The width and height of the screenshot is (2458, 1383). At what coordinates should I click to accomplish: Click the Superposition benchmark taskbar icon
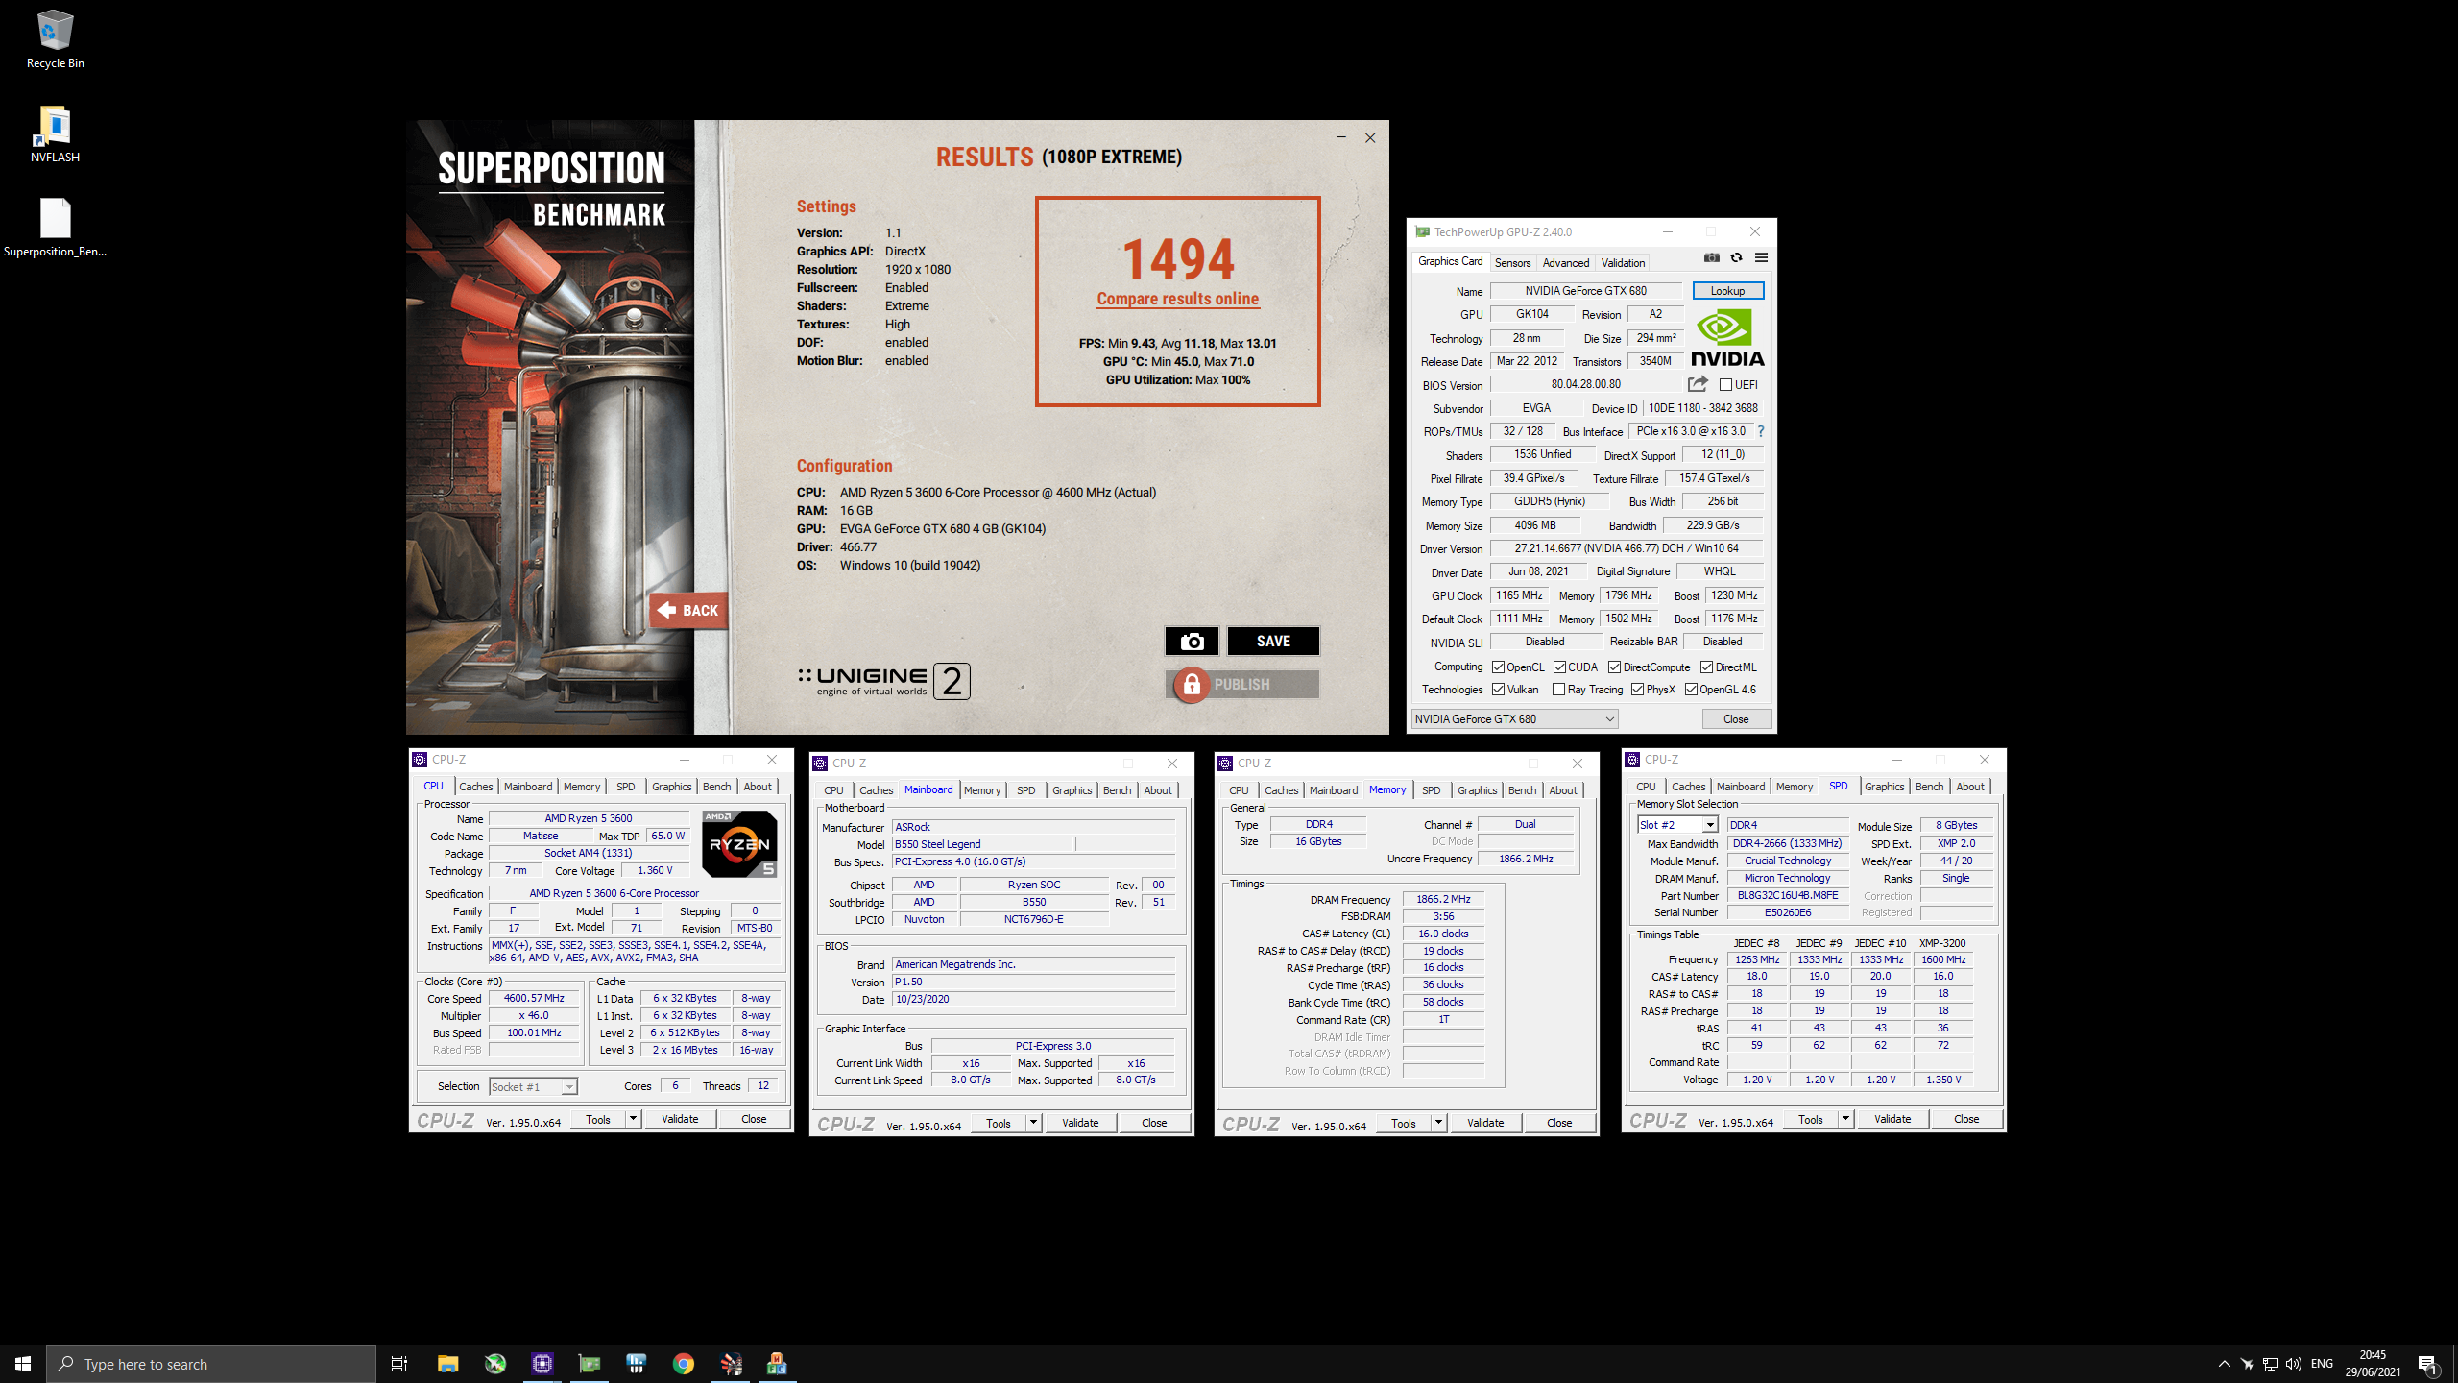[x=731, y=1364]
